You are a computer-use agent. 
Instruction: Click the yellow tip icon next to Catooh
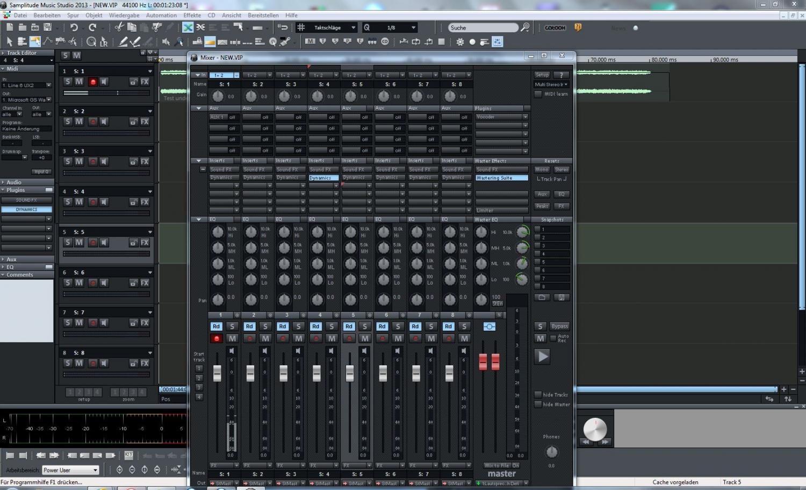click(578, 27)
